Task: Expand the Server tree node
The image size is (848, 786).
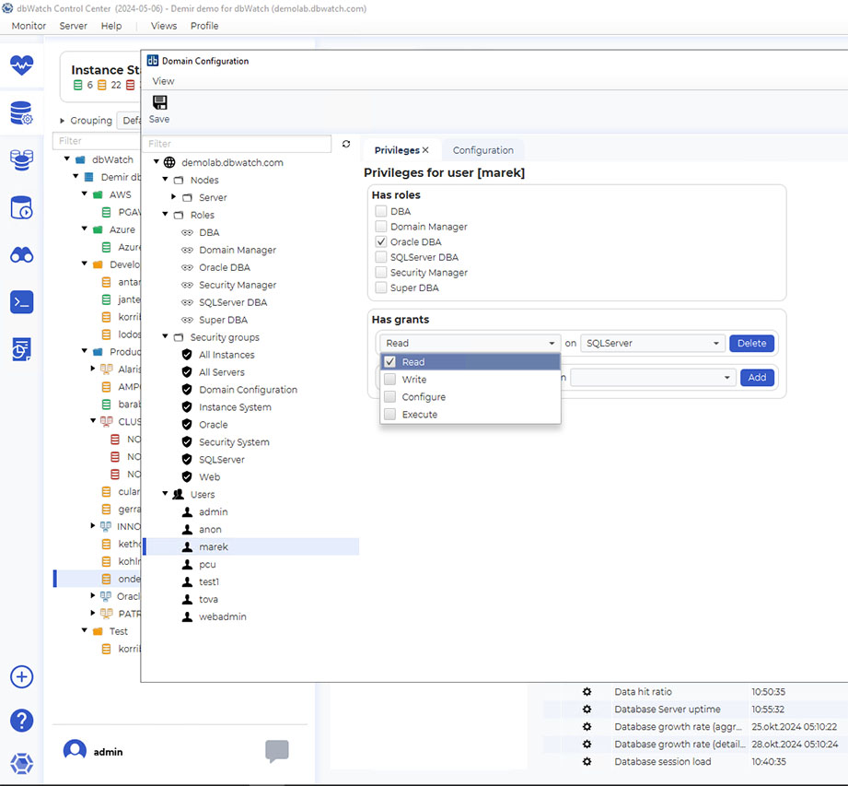Action: pyautogui.click(x=174, y=197)
